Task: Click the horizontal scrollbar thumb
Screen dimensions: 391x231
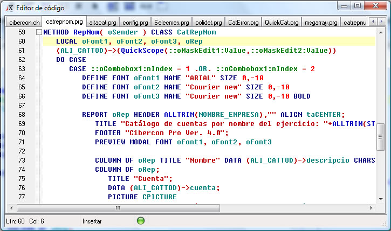Action: pyautogui.click(x=117, y=207)
